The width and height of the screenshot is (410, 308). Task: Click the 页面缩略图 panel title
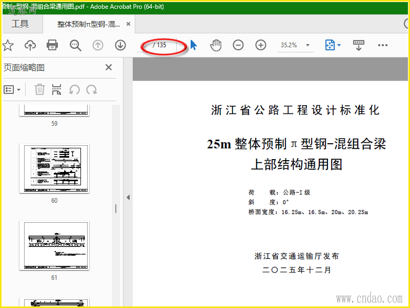(24, 68)
